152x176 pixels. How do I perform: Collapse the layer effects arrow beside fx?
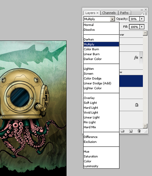tap(141, 58)
